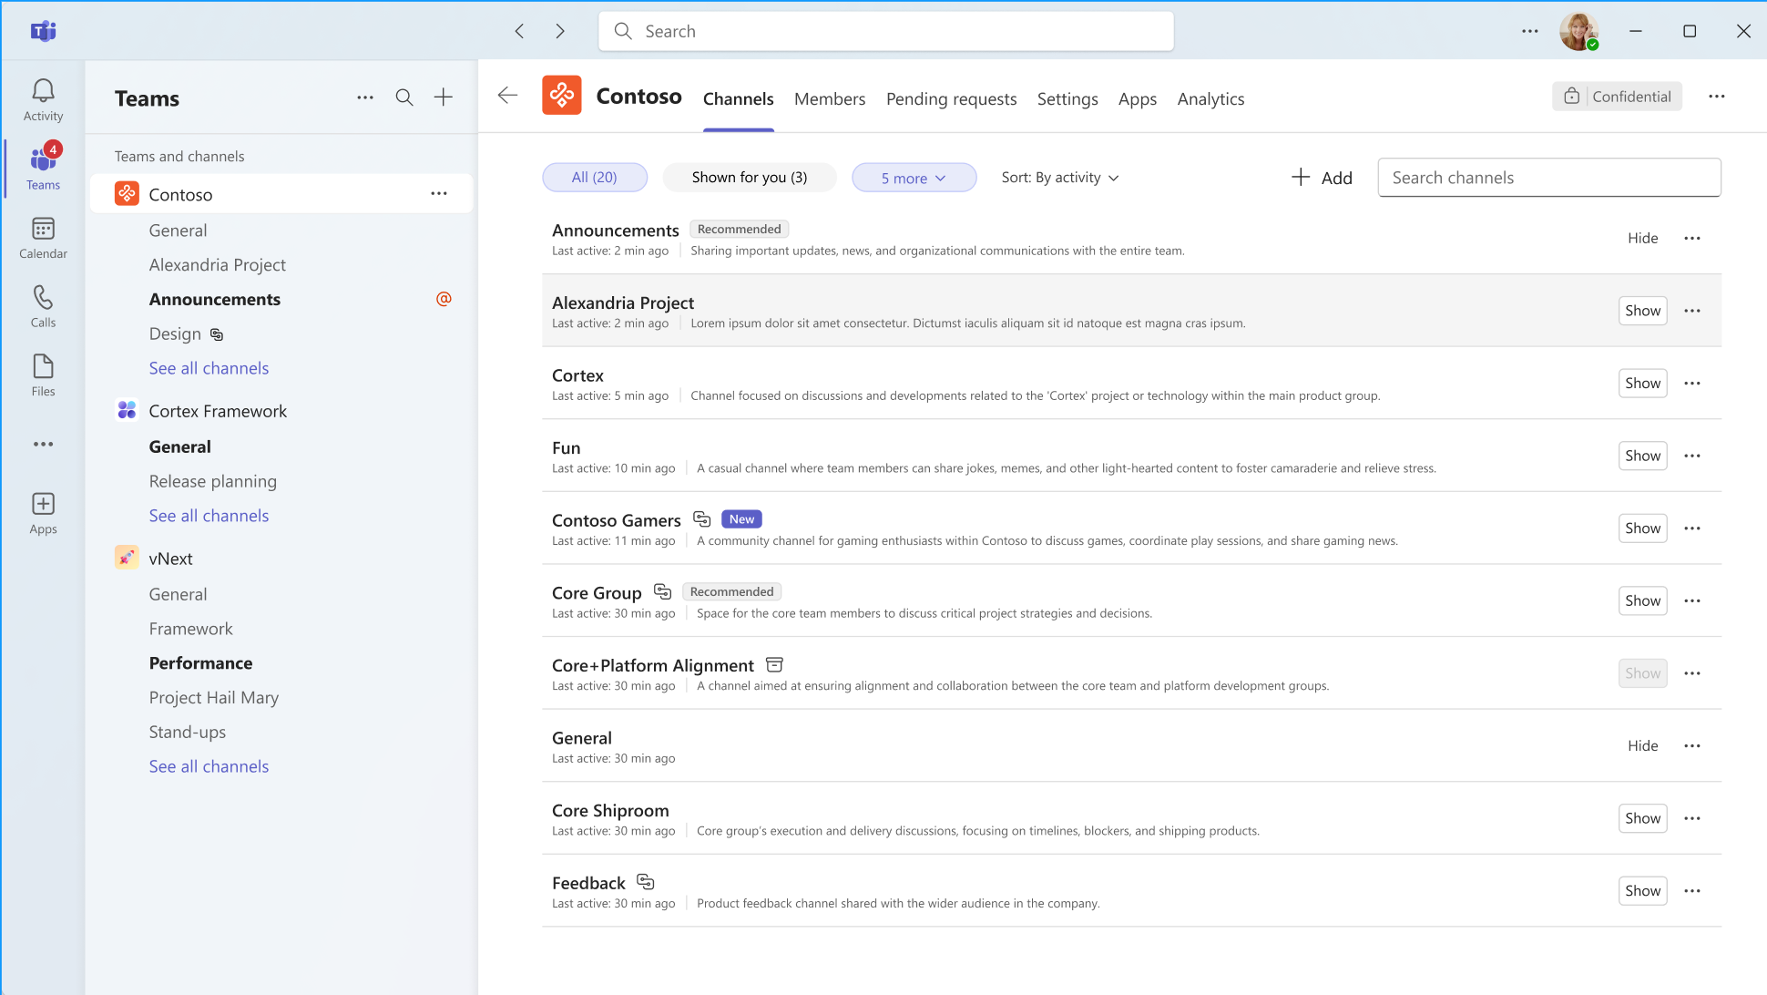The width and height of the screenshot is (1767, 995).
Task: Hide the Announcements channel
Action: [1643, 237]
